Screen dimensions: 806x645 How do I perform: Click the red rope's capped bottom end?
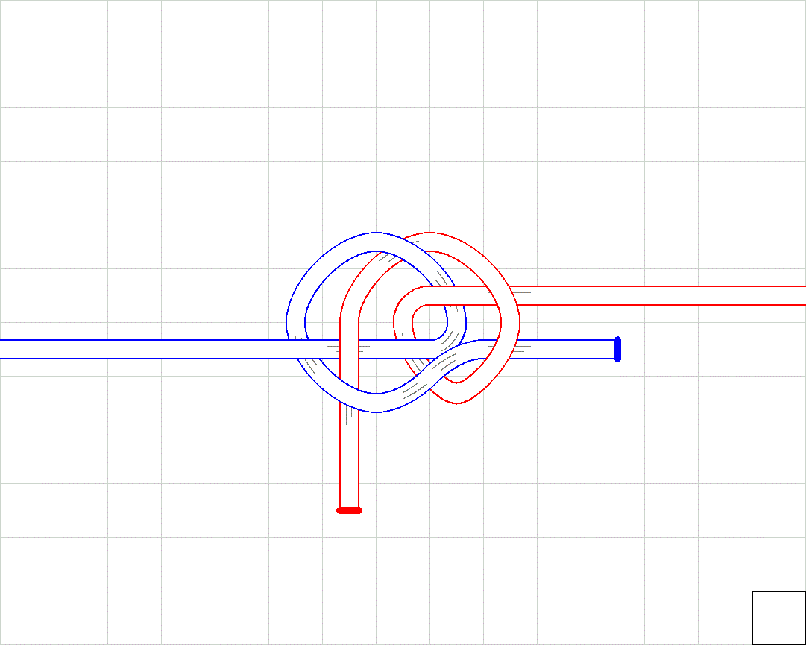[x=349, y=510]
